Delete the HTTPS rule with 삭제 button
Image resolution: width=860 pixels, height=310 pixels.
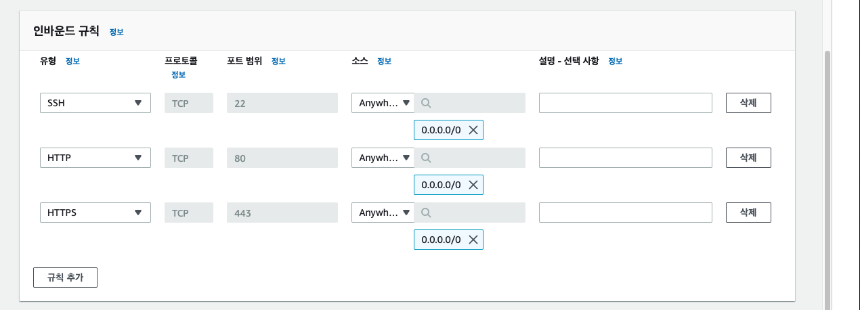point(748,213)
